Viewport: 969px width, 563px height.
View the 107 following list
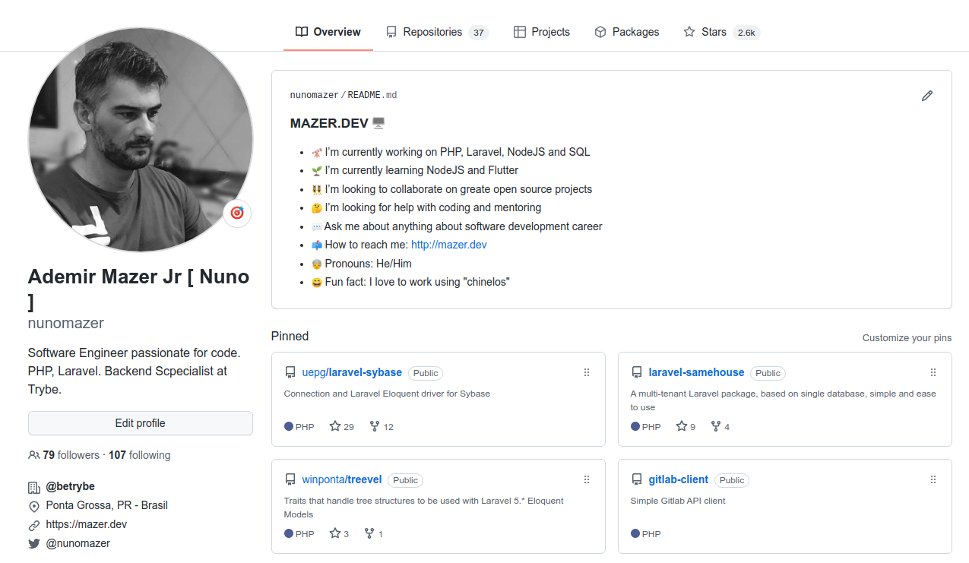139,455
